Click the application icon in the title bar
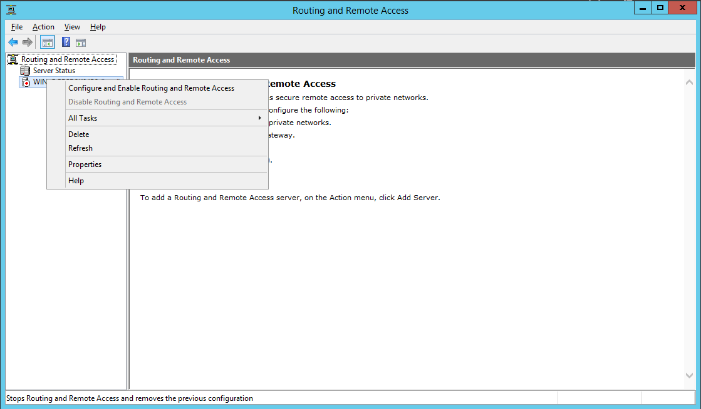 point(11,10)
